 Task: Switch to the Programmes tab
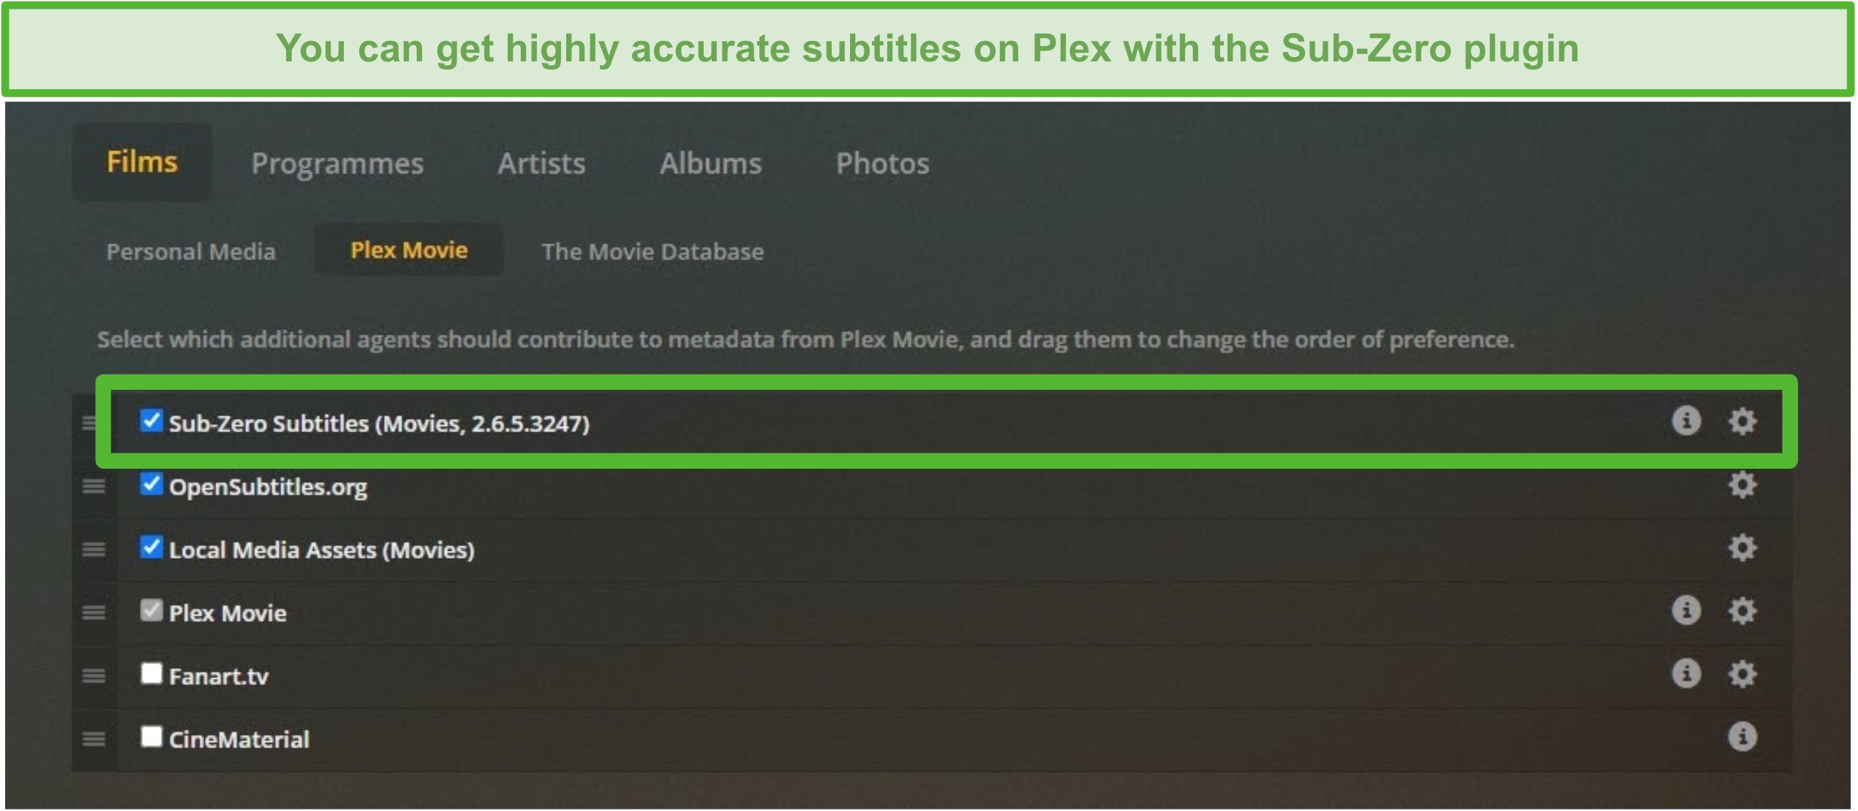[337, 164]
